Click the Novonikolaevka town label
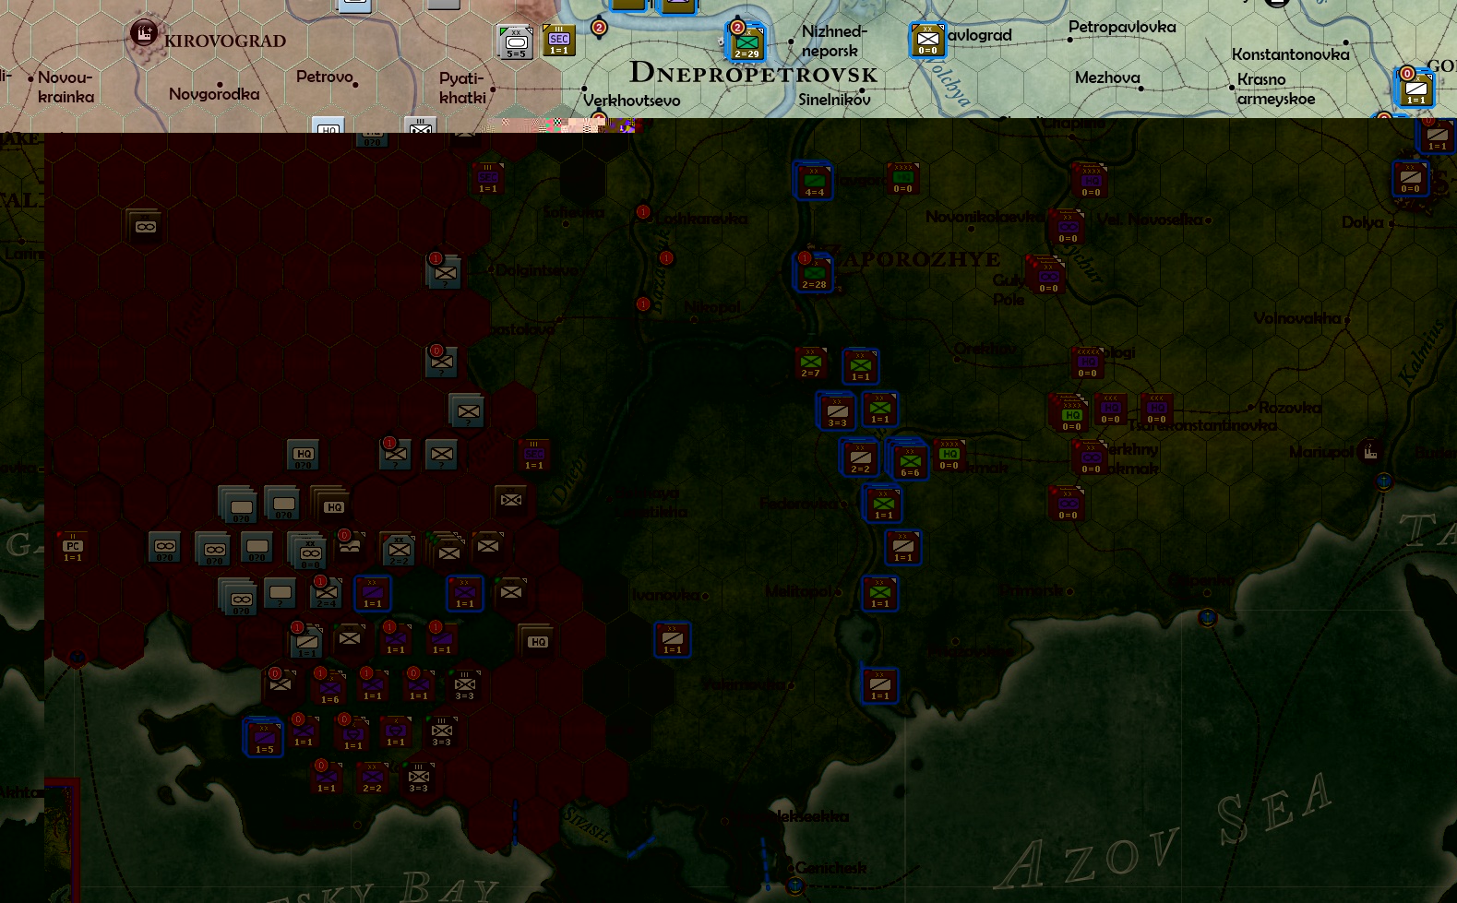This screenshot has width=1457, height=903. click(x=984, y=217)
